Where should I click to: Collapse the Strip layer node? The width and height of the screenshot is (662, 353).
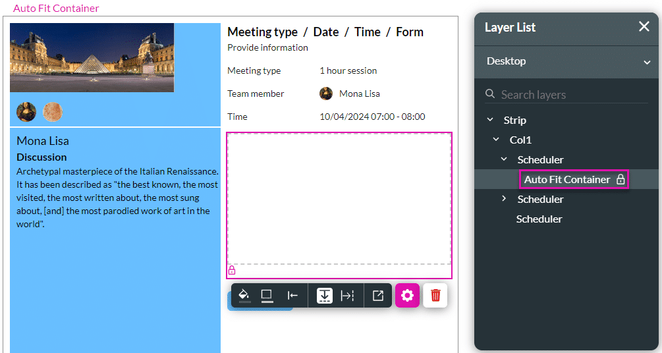[x=489, y=120]
